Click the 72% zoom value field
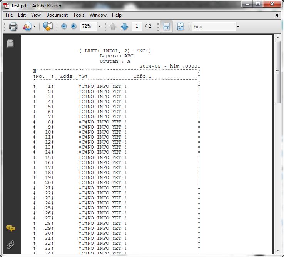284x257 pixels. click(89, 27)
